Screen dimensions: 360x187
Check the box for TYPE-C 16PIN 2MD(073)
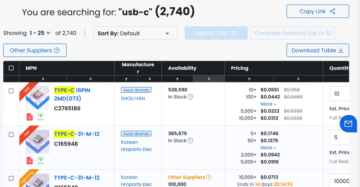(11, 91)
